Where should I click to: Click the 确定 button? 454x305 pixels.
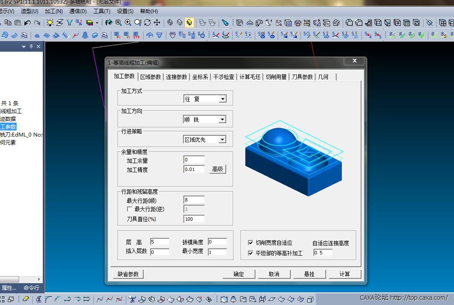point(239,274)
